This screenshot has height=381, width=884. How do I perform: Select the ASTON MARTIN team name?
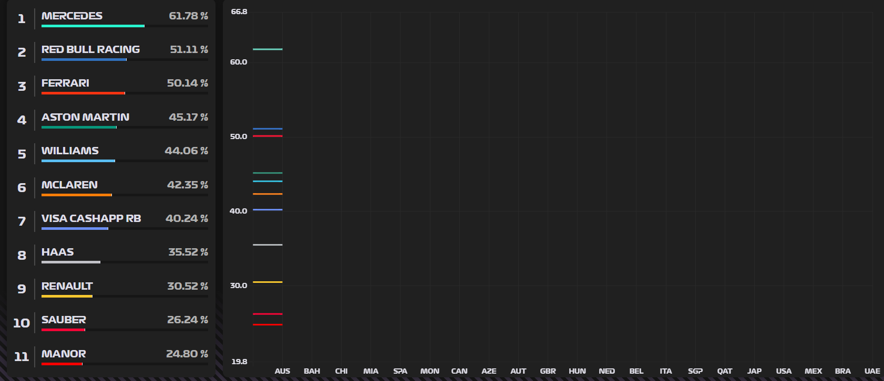(85, 117)
